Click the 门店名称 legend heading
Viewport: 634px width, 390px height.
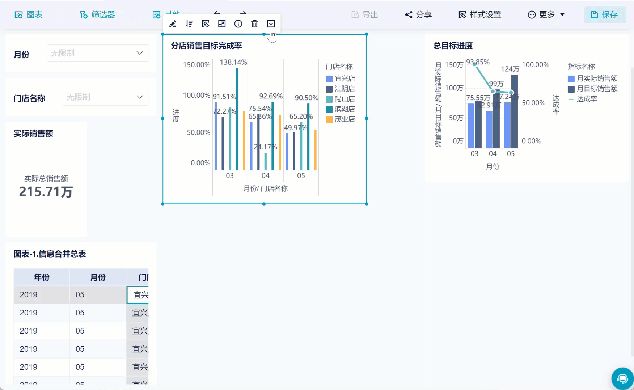(x=339, y=67)
